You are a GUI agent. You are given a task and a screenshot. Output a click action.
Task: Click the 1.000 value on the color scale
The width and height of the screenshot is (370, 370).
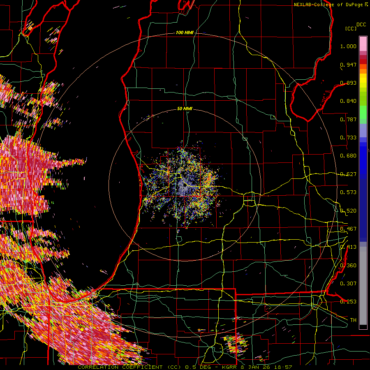(348, 46)
